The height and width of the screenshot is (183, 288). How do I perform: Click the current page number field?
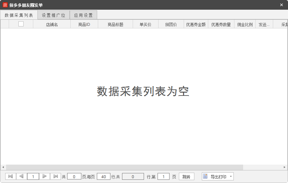pyautogui.click(x=33, y=177)
